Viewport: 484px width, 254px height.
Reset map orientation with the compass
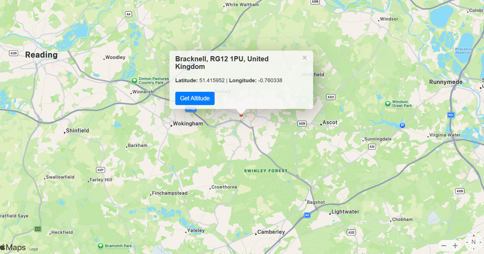tap(473, 242)
